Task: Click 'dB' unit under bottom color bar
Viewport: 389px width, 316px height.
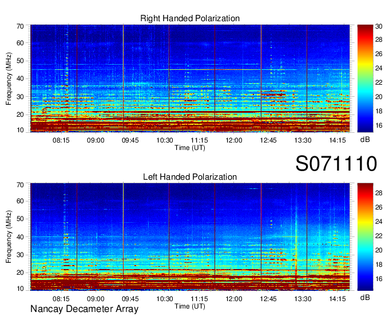Action: (x=365, y=298)
